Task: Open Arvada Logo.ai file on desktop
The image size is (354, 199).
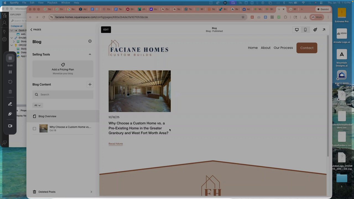Action: [342, 34]
